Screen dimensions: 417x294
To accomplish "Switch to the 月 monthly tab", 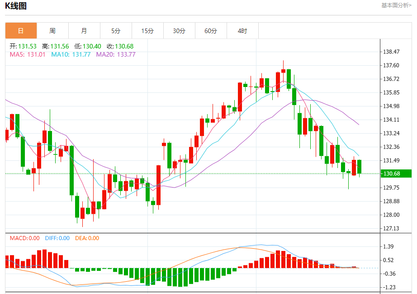I will pos(84,31).
